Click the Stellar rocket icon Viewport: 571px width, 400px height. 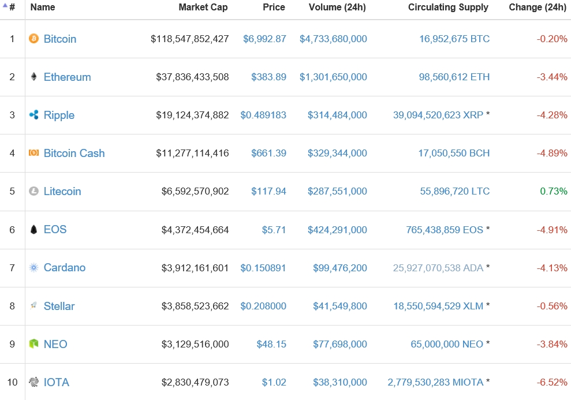(x=34, y=306)
